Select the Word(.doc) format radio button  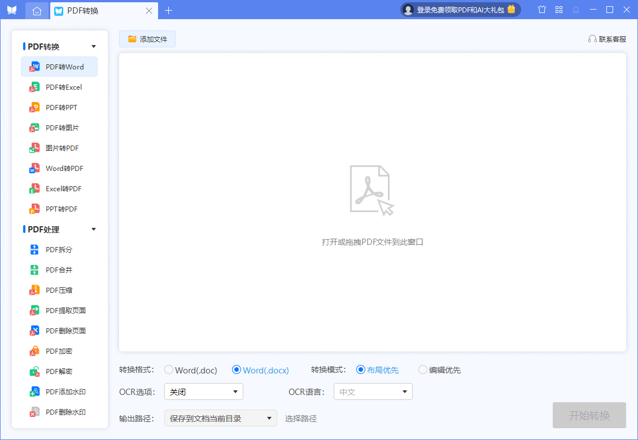169,369
